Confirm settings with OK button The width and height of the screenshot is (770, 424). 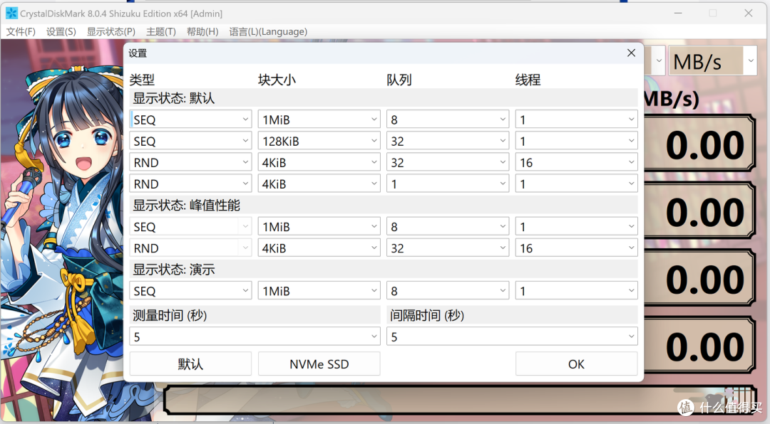coord(577,364)
